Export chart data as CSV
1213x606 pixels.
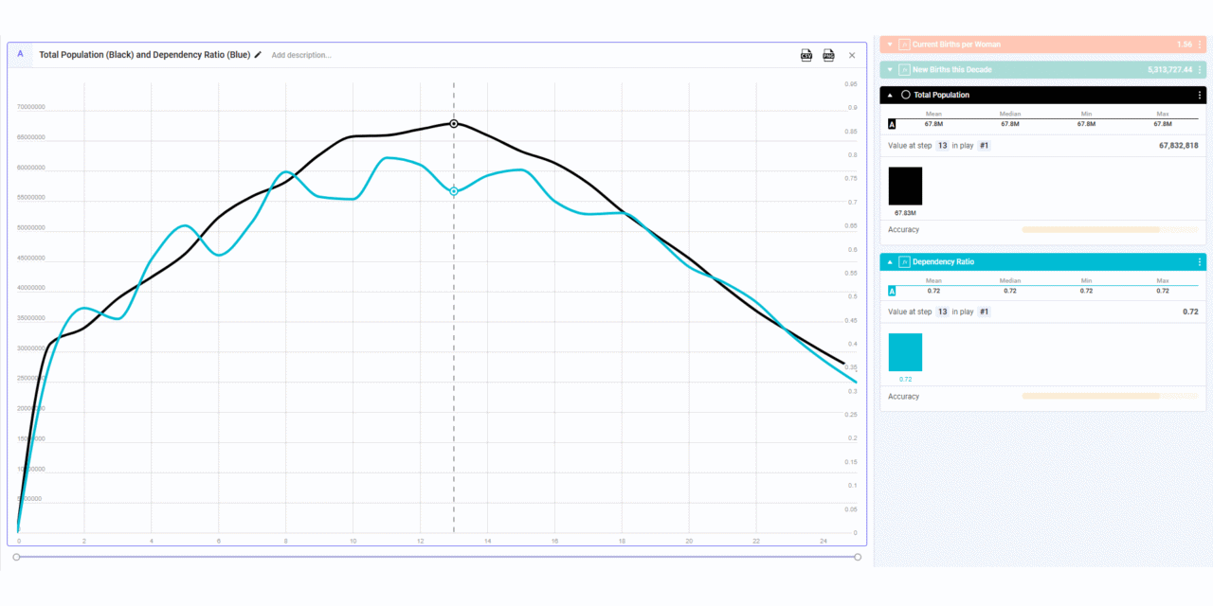point(806,56)
